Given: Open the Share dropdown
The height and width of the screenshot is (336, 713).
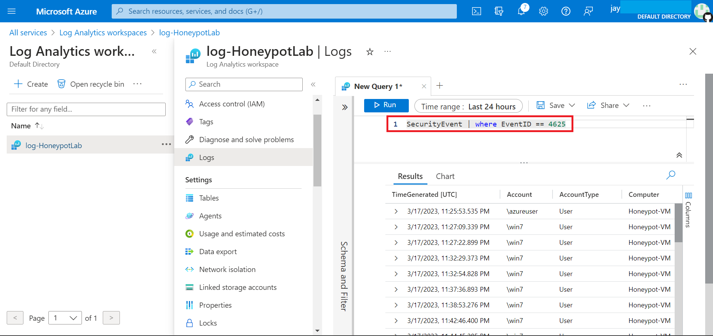Looking at the screenshot, I should point(608,105).
